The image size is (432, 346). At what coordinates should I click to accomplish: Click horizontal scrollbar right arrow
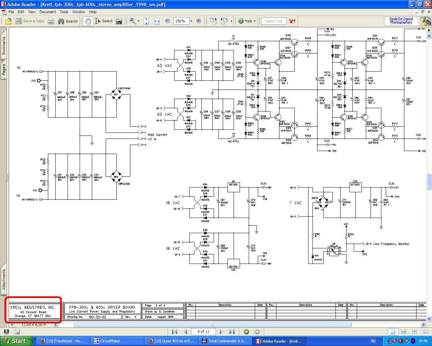click(424, 324)
